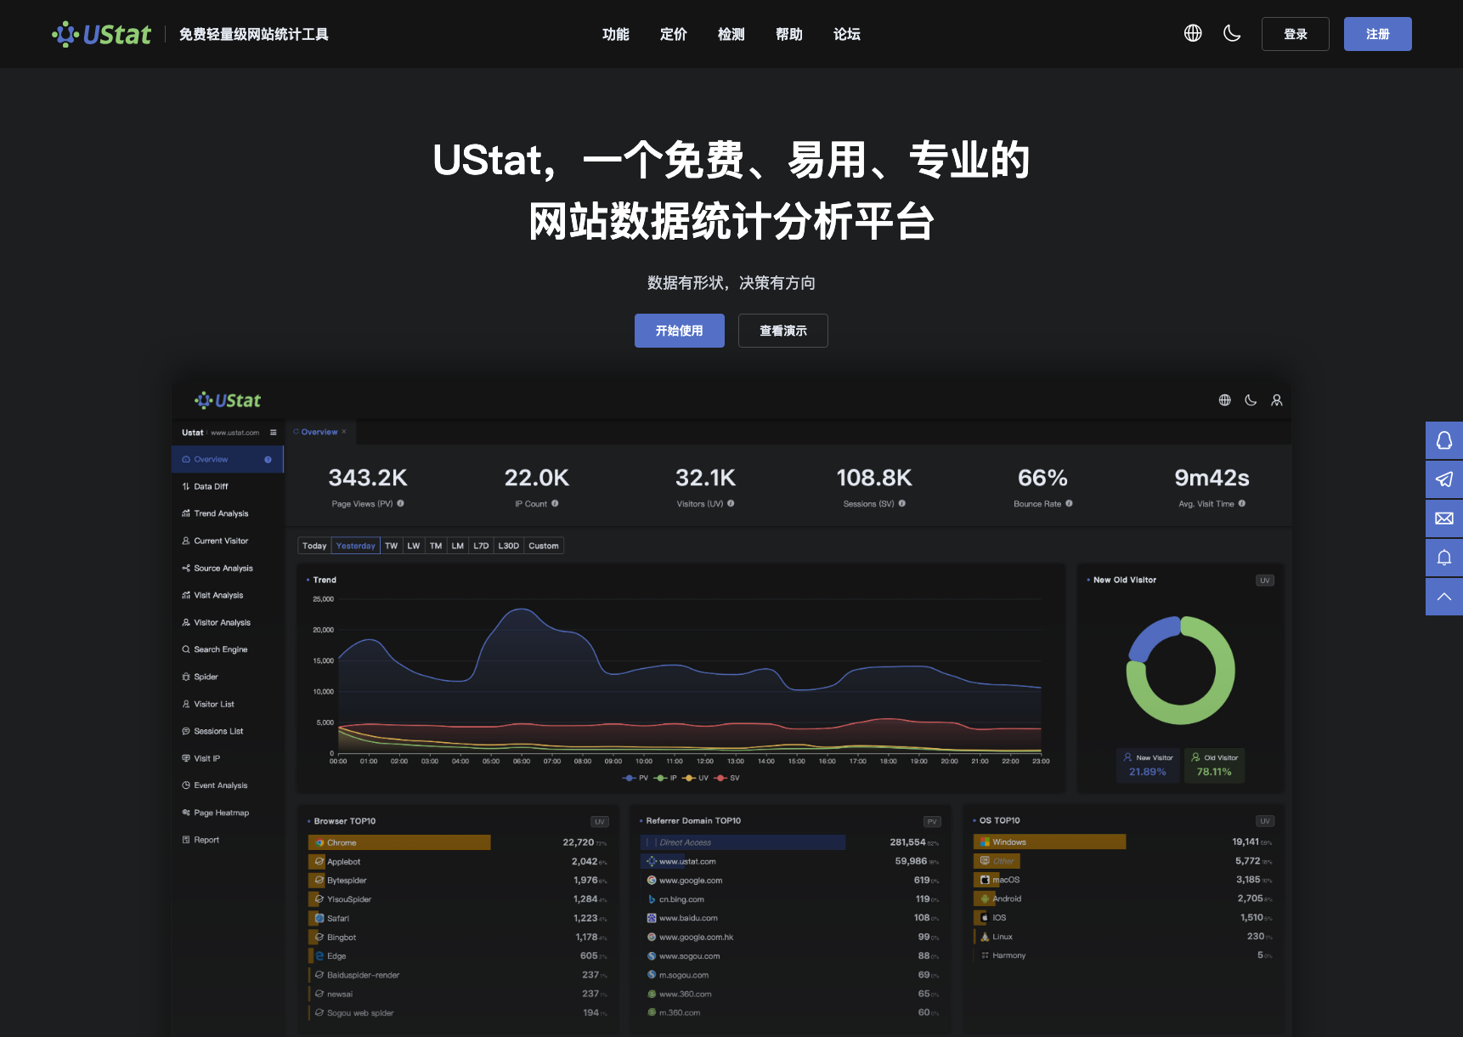
Task: Click the QQ contact icon in floating sidebar
Action: click(1444, 440)
